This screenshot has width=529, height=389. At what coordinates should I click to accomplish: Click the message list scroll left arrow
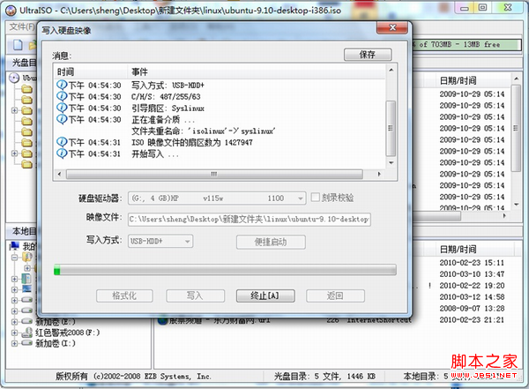60,175
